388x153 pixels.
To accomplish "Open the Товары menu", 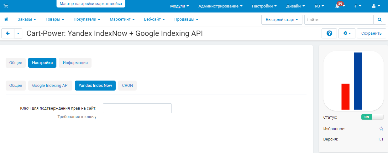I will click(55, 19).
